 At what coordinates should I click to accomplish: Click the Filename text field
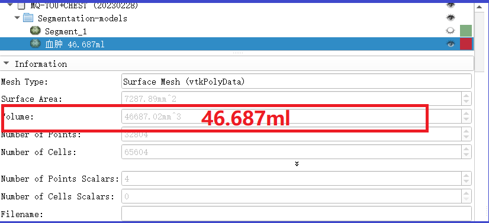(296, 214)
